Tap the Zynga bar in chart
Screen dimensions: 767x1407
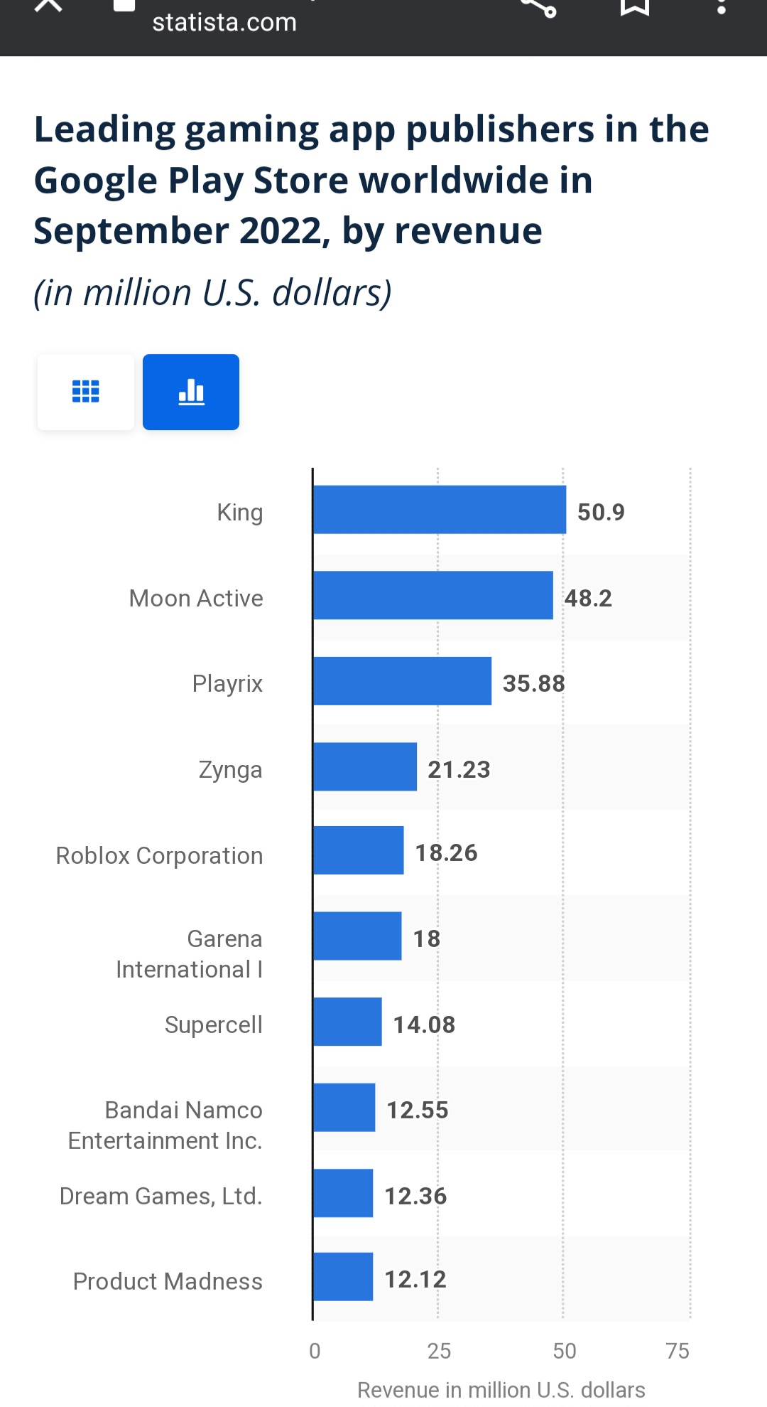(x=365, y=766)
